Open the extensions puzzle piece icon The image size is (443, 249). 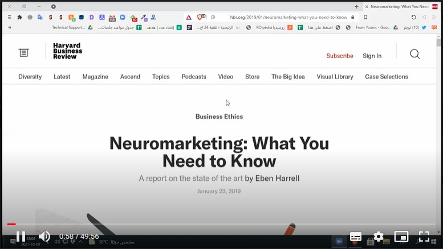tap(19, 18)
